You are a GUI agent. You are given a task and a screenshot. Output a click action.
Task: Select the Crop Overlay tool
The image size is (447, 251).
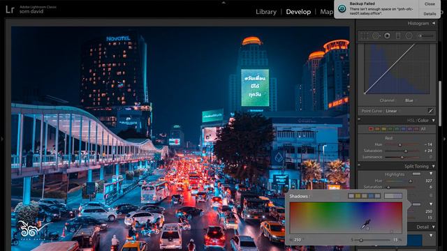pos(365,36)
